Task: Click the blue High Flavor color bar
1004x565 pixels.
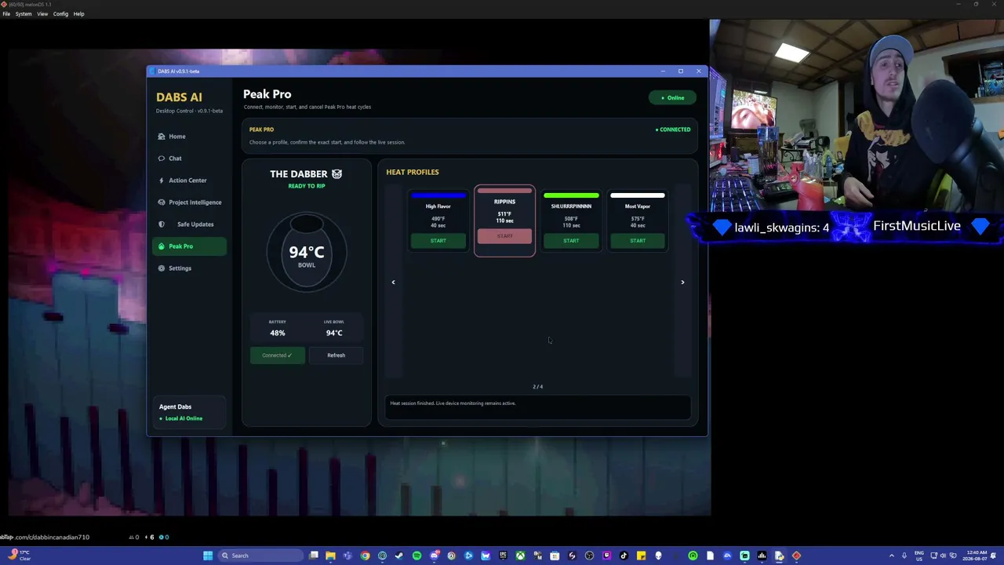Action: (438, 195)
